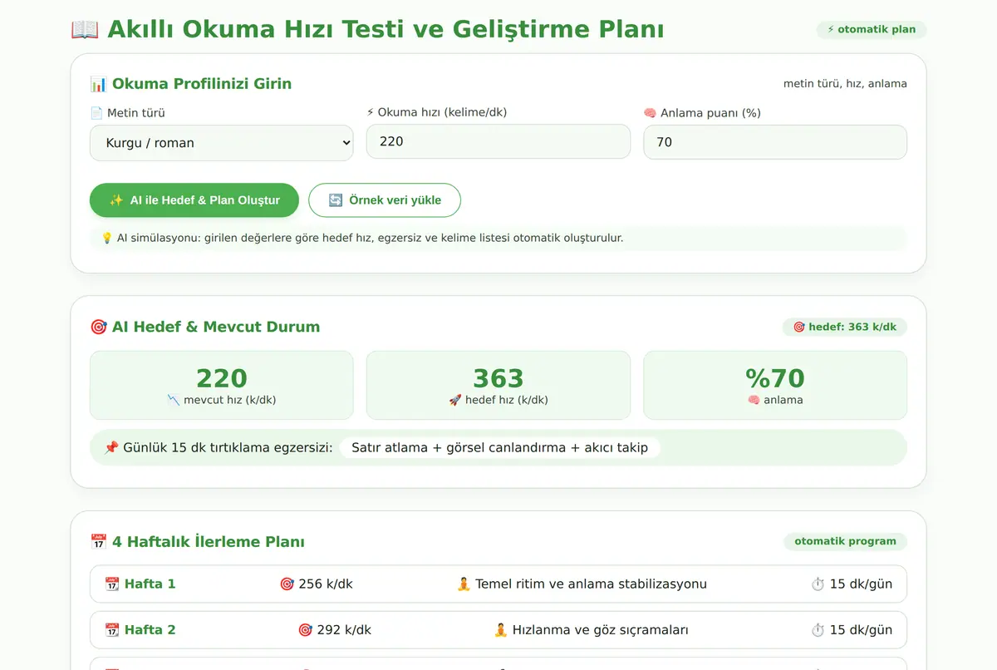Click the AI Hedef & Mevcut Durum heading
The width and height of the screenshot is (997, 670).
coord(216,327)
